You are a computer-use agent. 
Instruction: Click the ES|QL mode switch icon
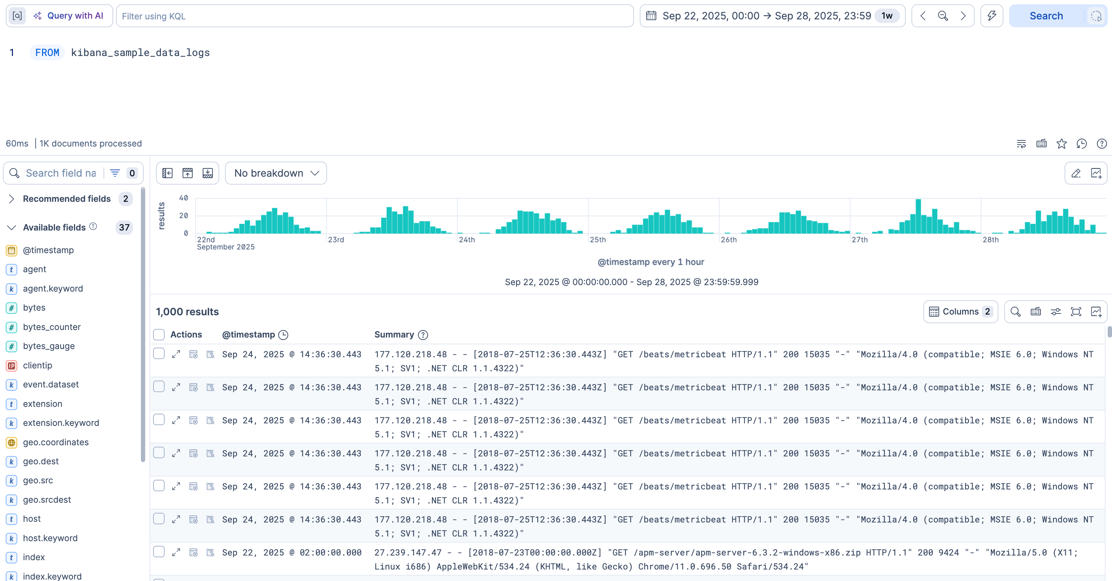17,16
